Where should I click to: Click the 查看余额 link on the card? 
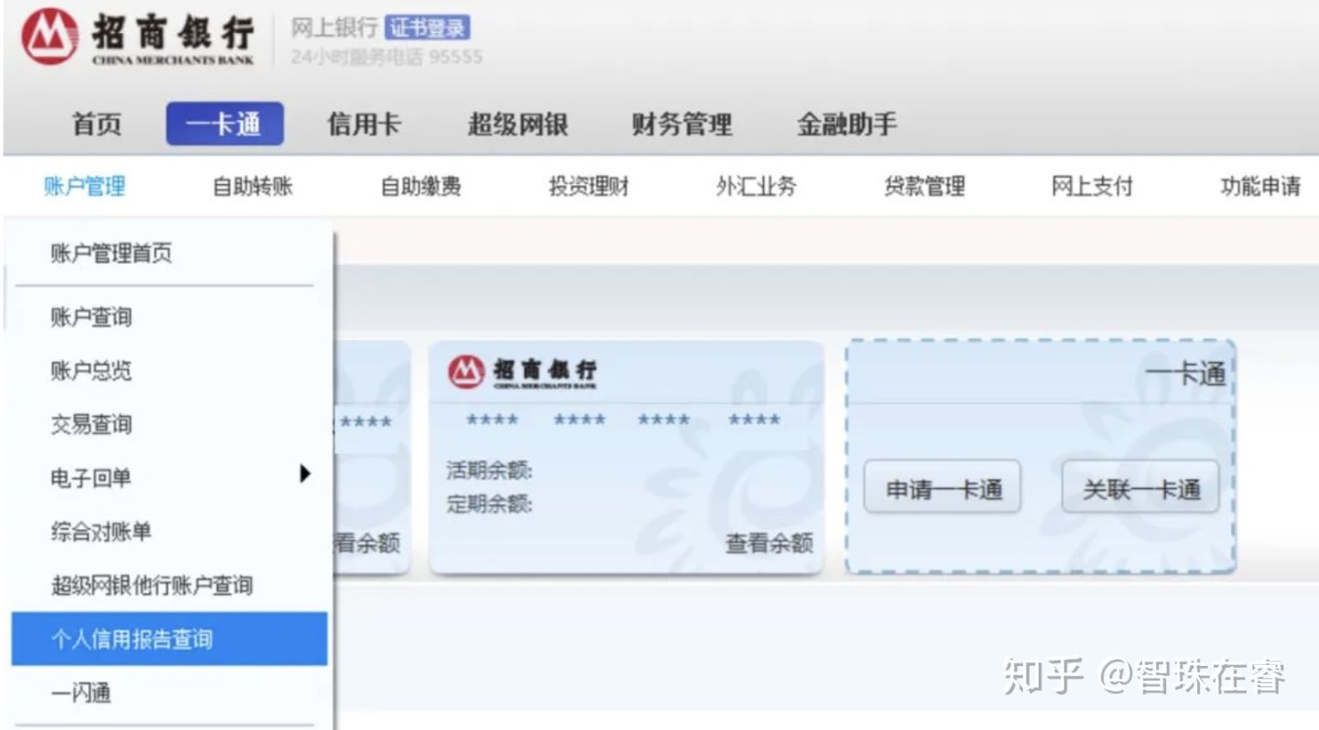tap(768, 544)
